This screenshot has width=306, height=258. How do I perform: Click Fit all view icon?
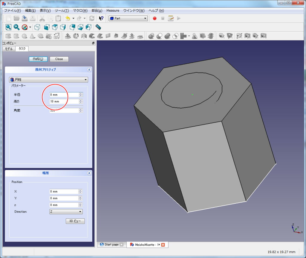point(8,27)
